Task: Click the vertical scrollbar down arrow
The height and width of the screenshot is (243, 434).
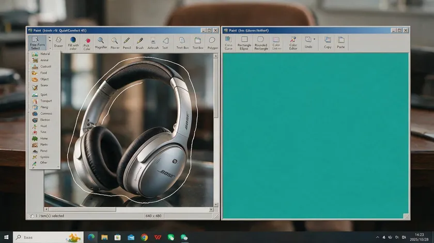Action: click(x=216, y=205)
